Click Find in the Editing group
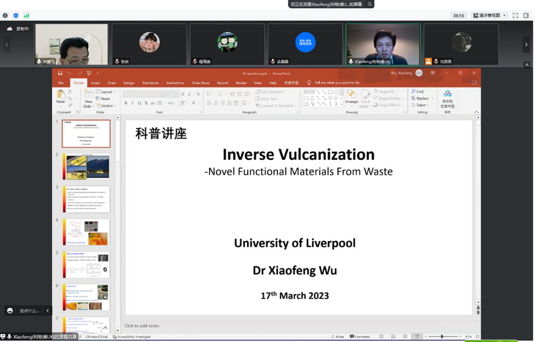 click(419, 92)
